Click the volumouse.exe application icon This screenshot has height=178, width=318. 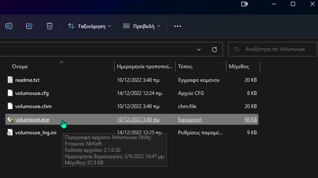11,120
